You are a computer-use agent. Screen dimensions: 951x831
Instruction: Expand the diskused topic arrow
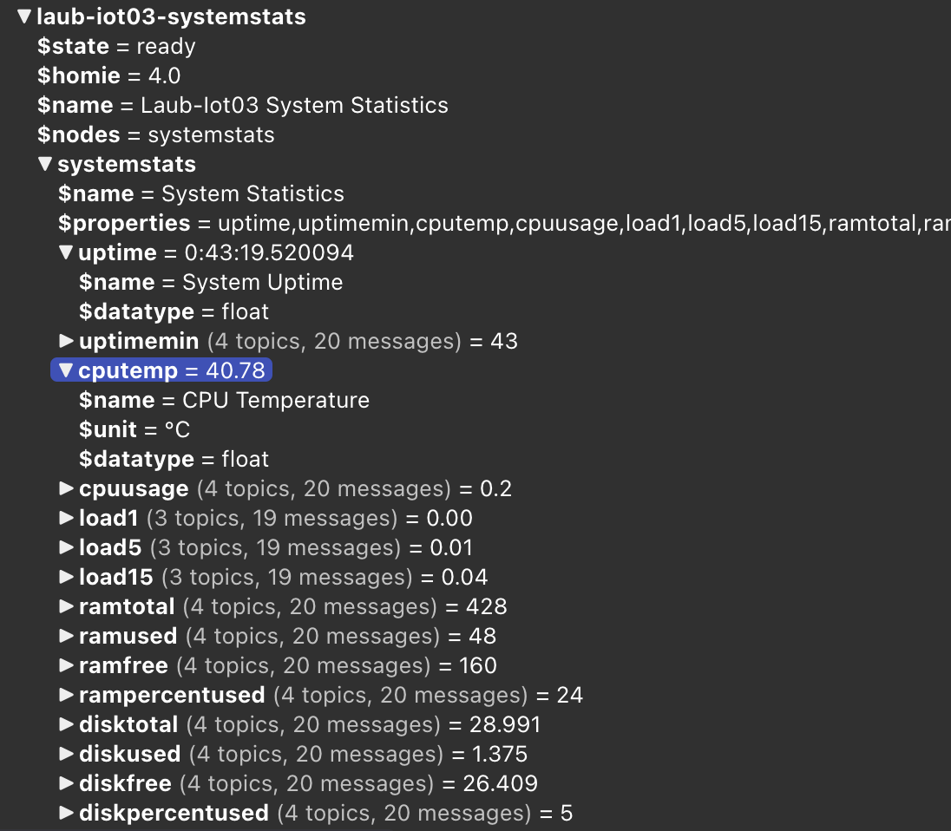tap(66, 754)
